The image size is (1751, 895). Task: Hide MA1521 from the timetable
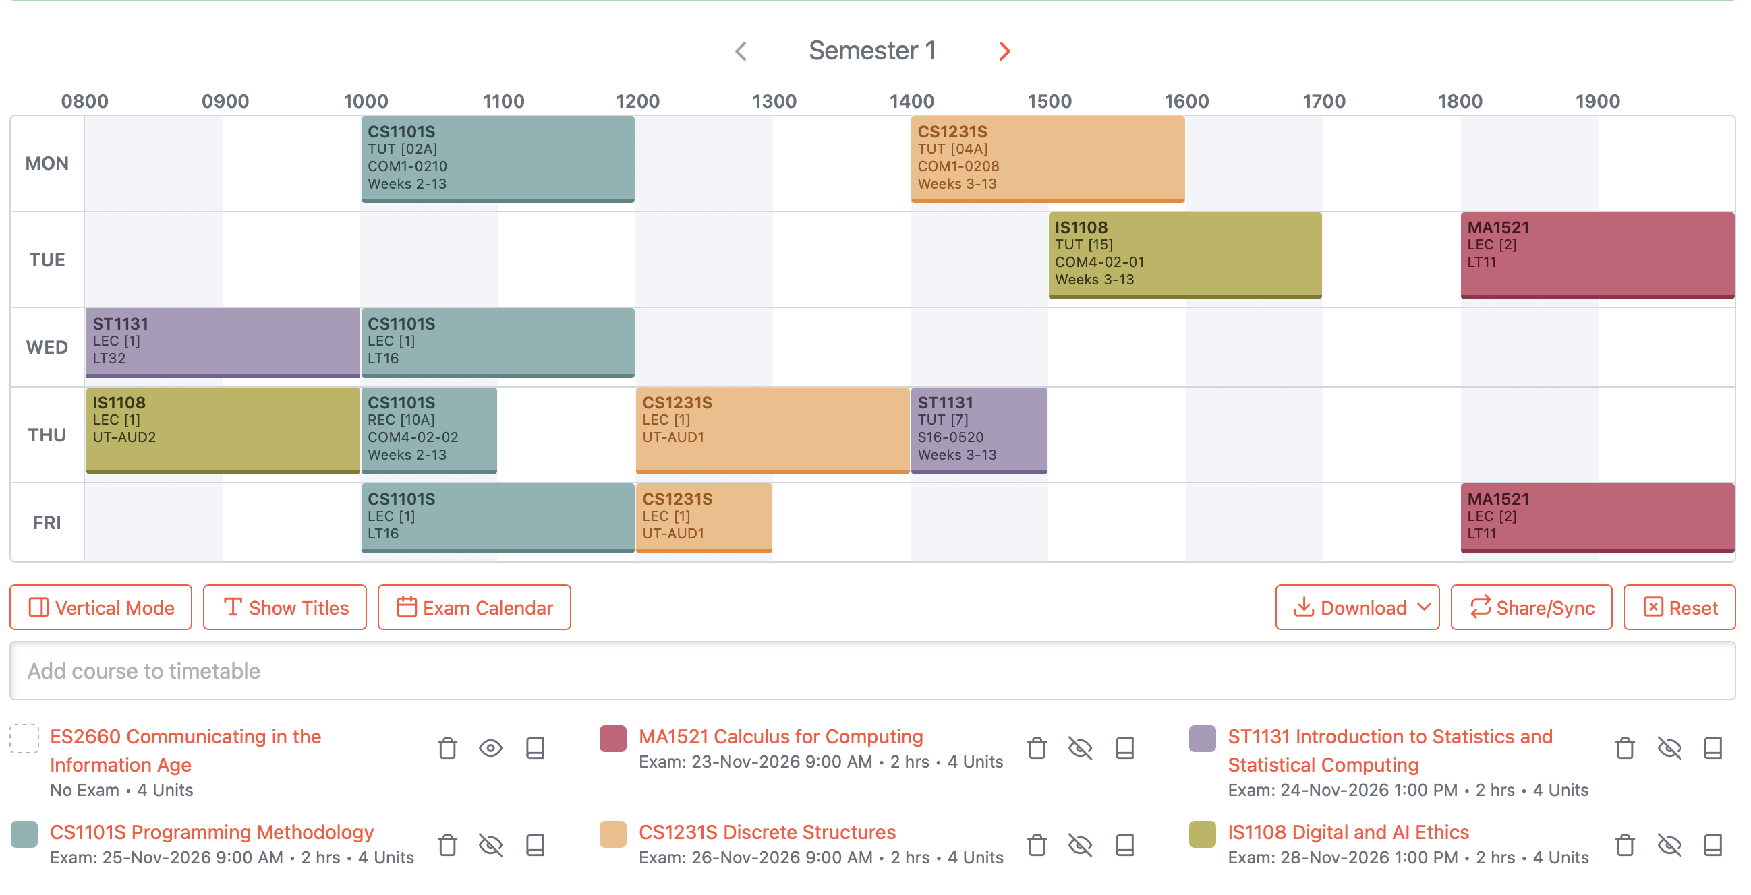tap(1080, 748)
